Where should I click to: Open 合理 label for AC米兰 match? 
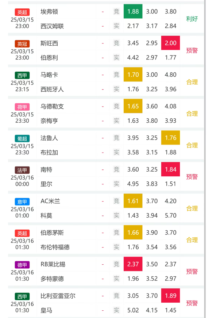pos(192,208)
